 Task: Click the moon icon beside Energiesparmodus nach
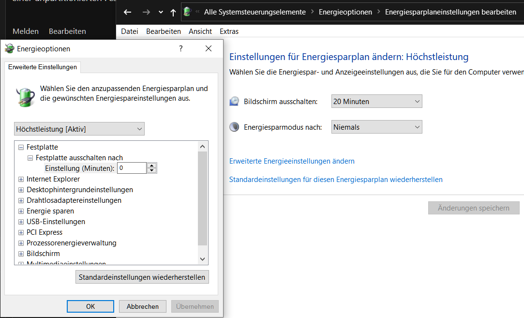pos(234,127)
